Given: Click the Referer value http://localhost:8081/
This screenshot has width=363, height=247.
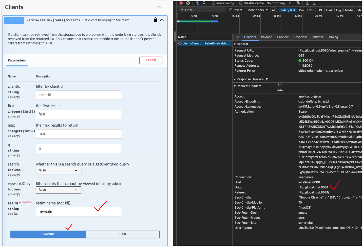Looking at the screenshot, I should point(314,192).
